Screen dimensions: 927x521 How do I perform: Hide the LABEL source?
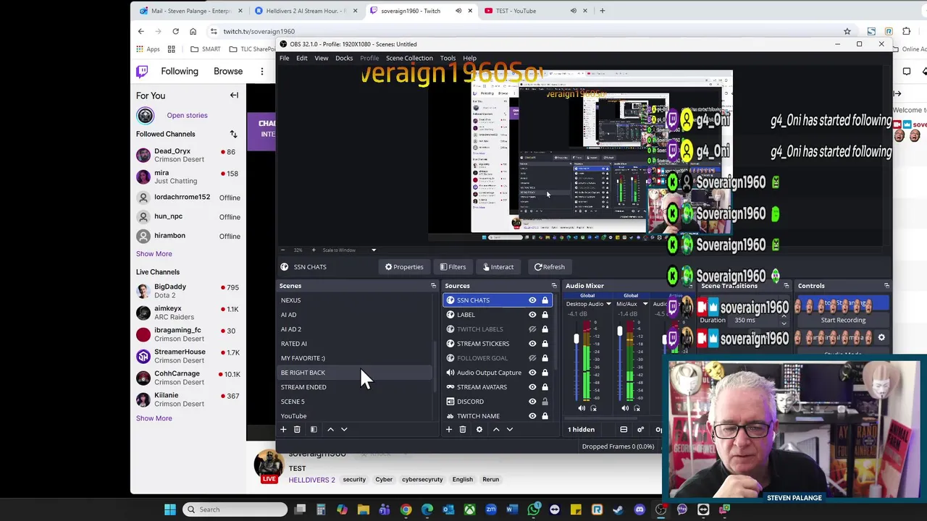(x=532, y=315)
